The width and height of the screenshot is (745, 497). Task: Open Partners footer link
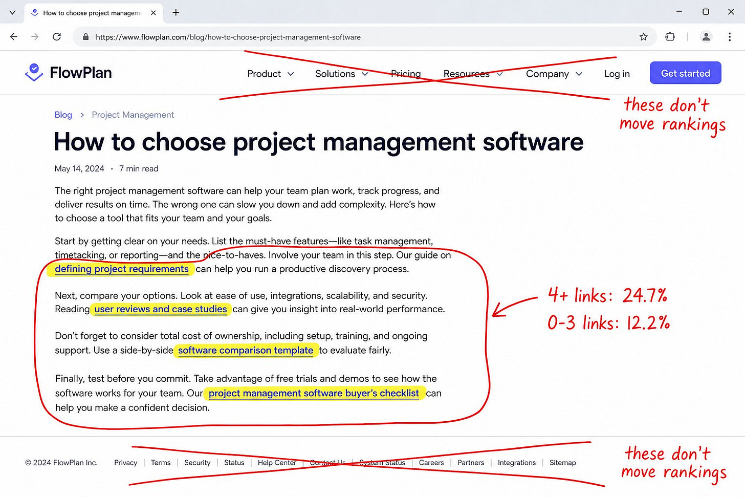[x=471, y=463]
